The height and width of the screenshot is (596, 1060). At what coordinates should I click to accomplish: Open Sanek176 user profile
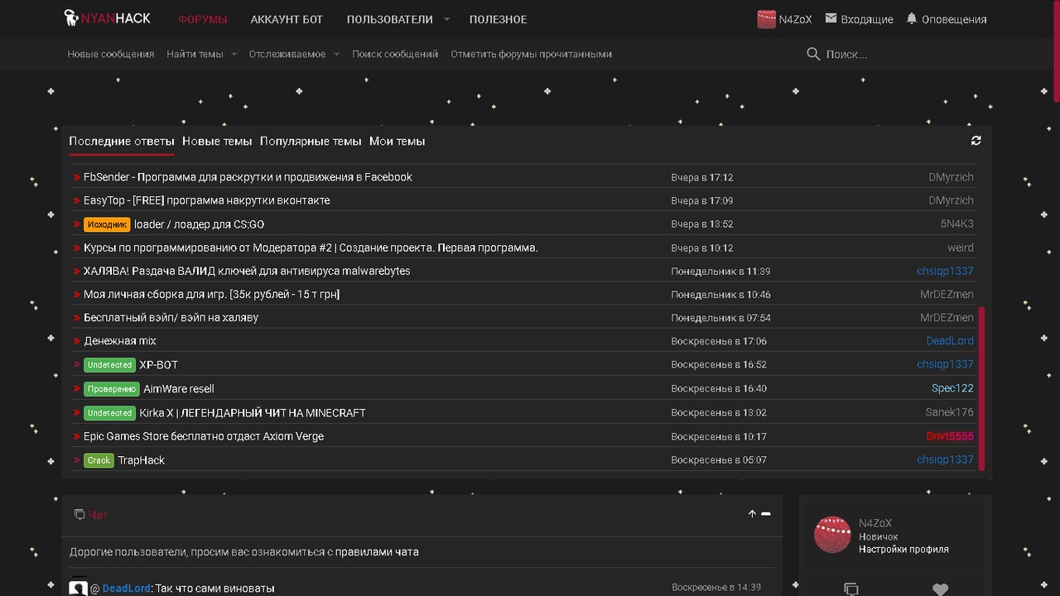950,412
